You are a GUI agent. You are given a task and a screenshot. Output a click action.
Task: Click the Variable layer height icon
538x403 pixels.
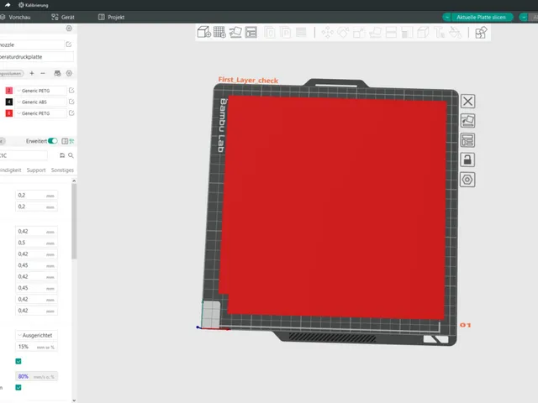coord(301,33)
